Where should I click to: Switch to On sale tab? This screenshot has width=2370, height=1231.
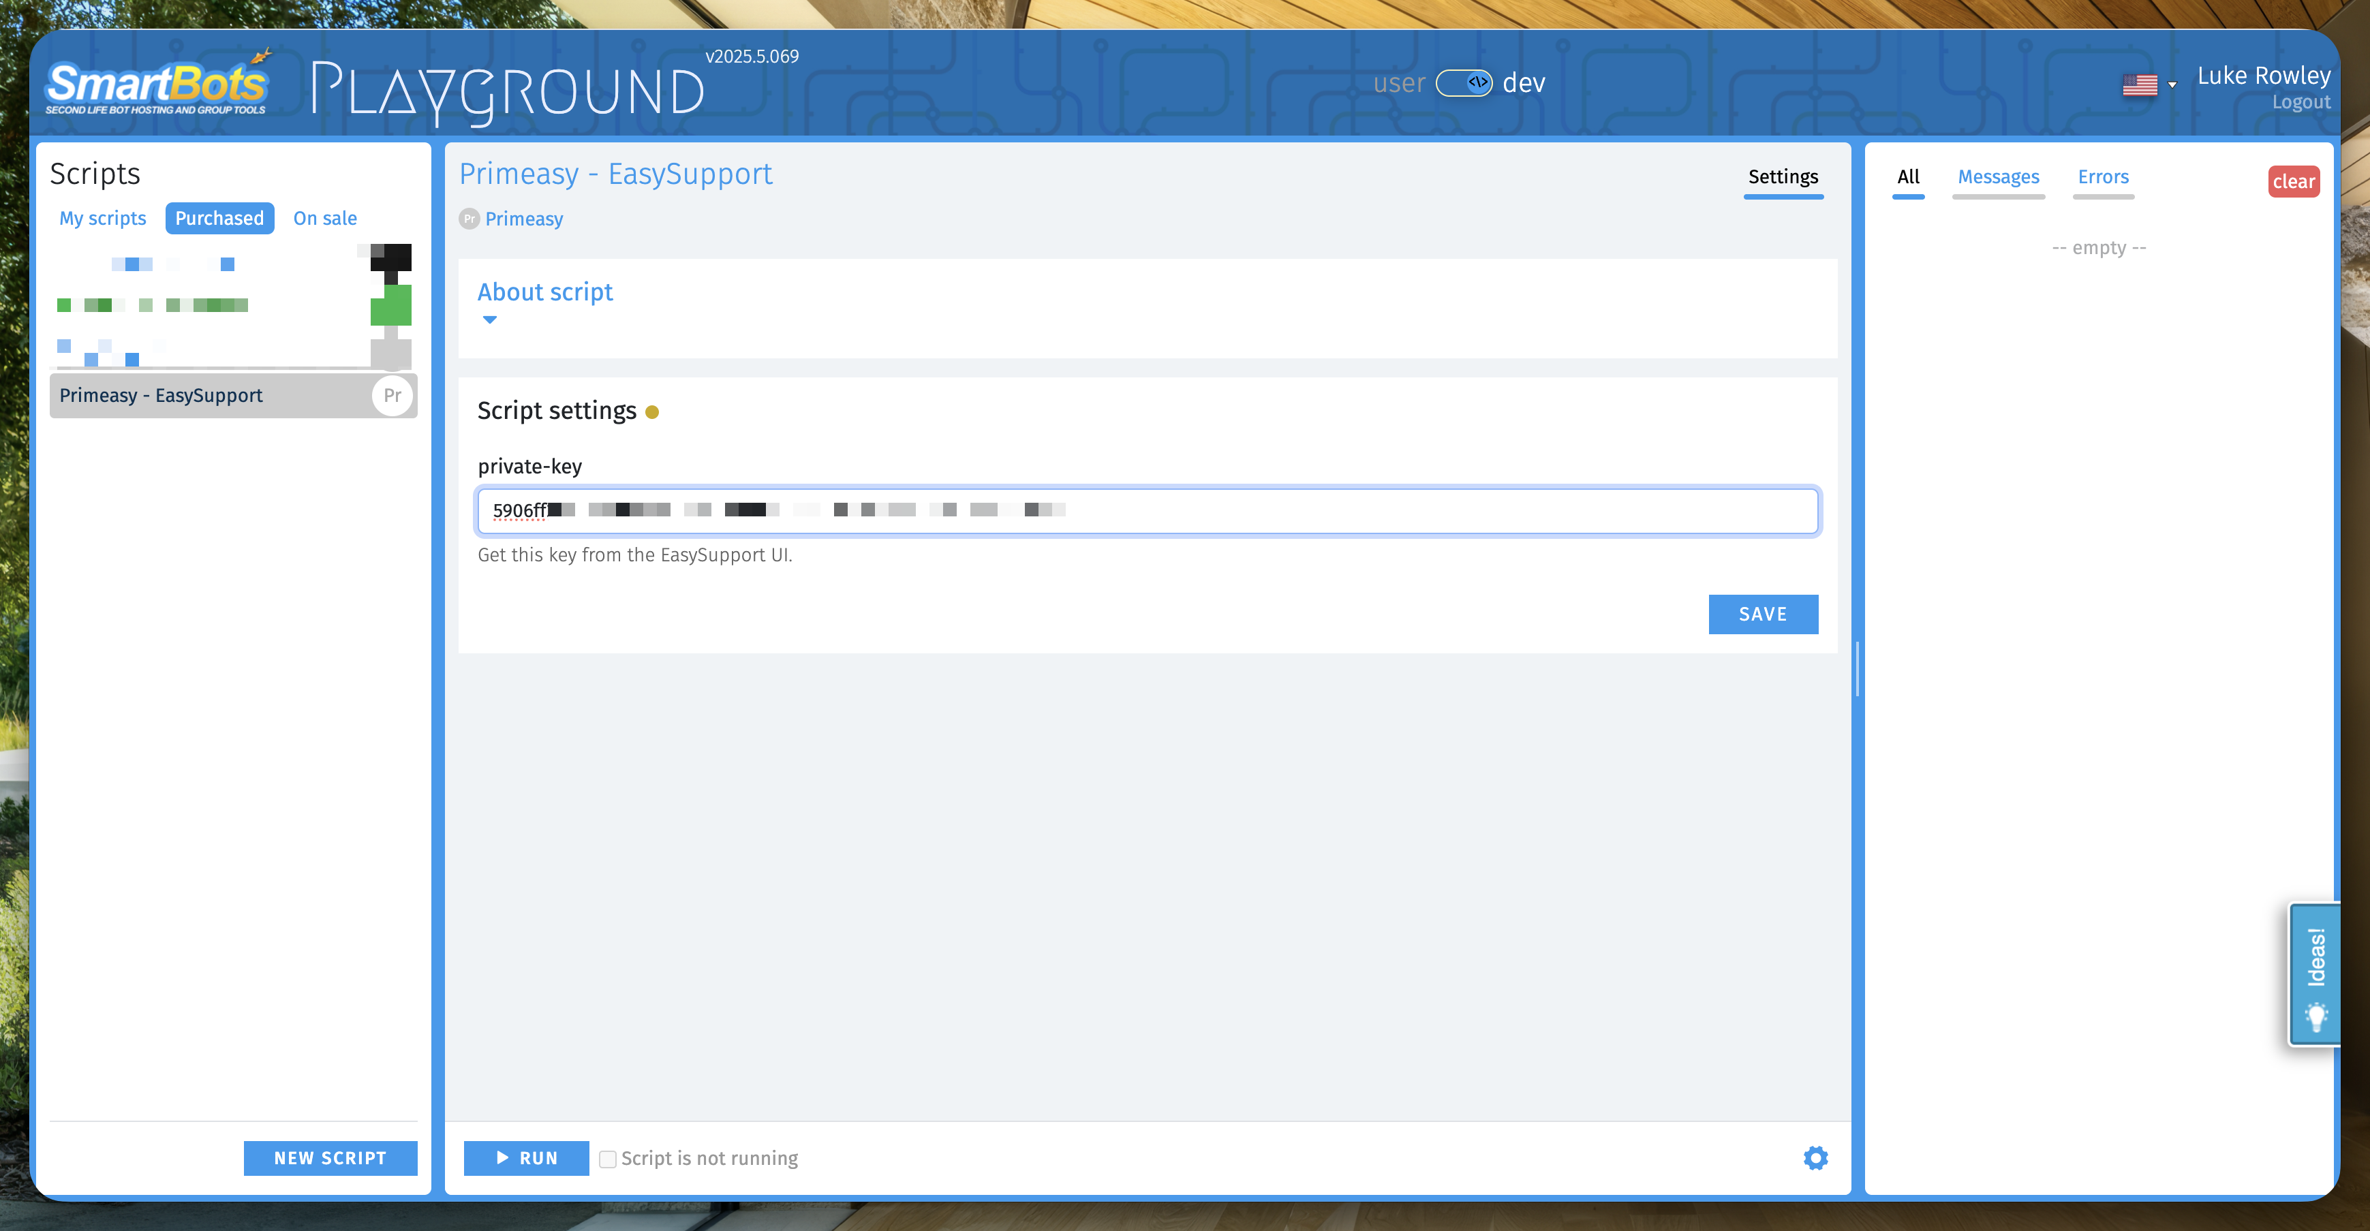(x=325, y=218)
